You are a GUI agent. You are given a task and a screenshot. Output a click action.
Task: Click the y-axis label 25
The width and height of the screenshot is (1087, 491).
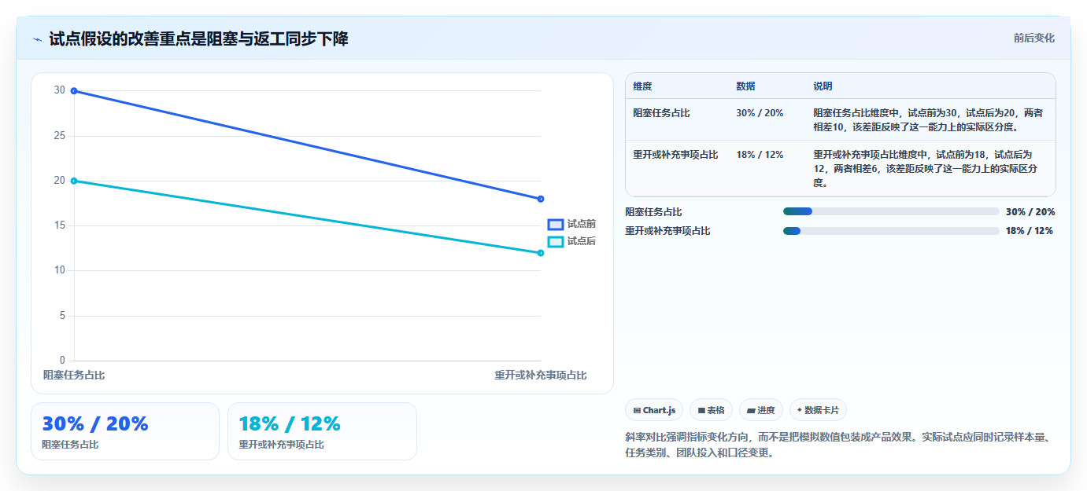60,136
